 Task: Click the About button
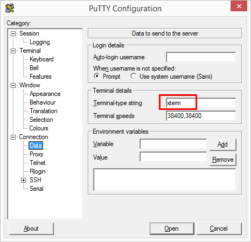pyautogui.click(x=31, y=229)
